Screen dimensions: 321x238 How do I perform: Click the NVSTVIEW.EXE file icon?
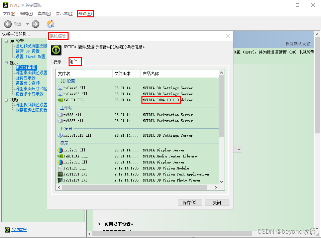(60, 180)
